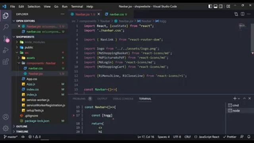Open App.js in the file tree
254x143 pixels.
[31, 84]
